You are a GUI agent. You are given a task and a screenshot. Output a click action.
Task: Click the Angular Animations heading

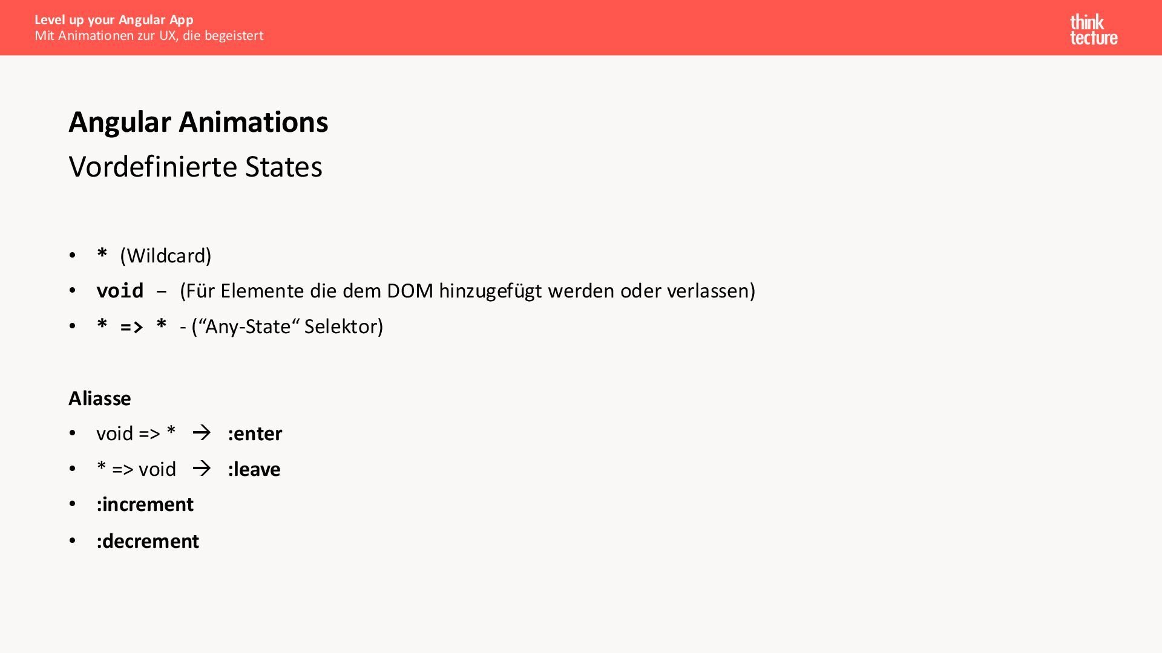tap(199, 122)
